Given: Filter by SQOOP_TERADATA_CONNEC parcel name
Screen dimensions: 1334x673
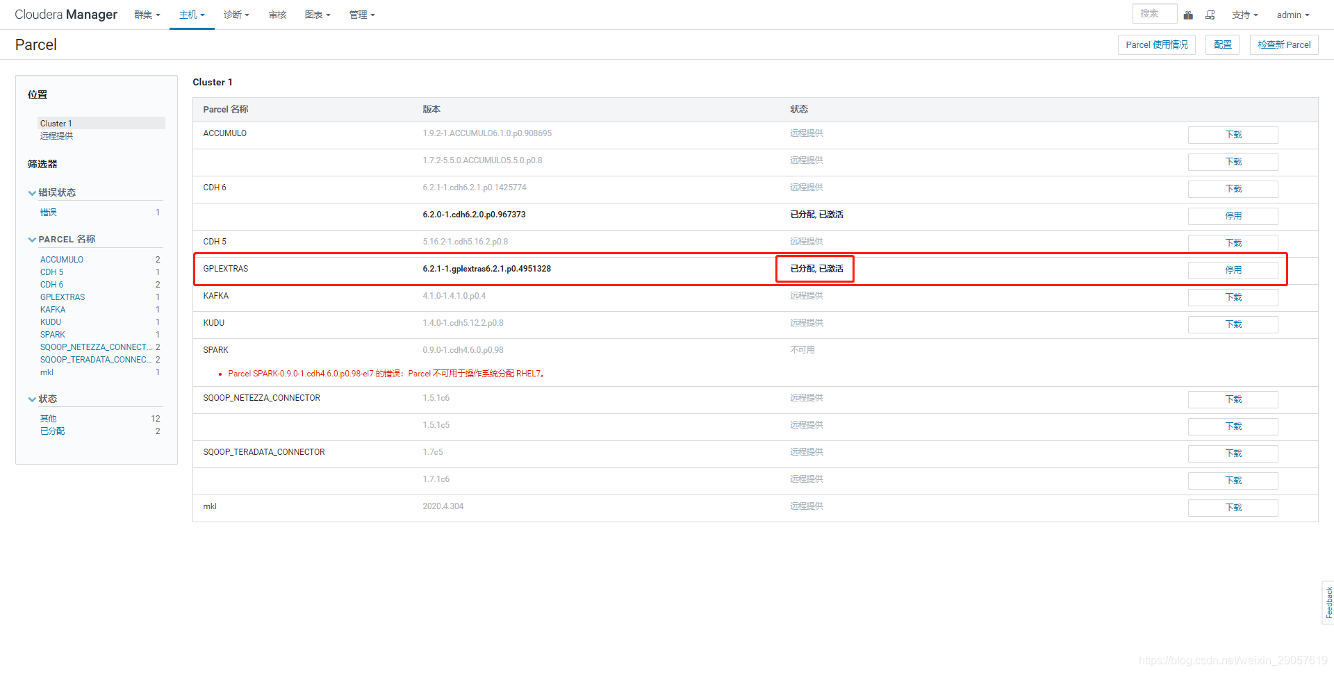Looking at the screenshot, I should click(96, 360).
